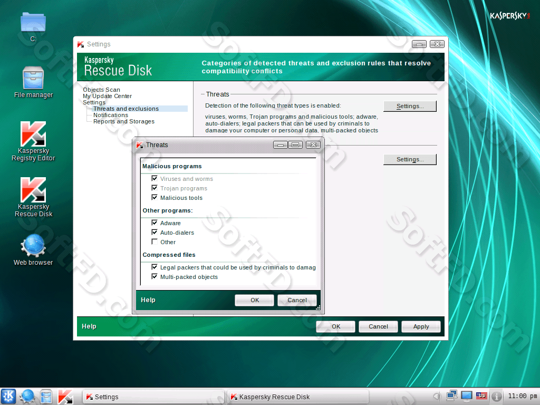Open the K start menu in taskbar
This screenshot has height=405, width=540.
[x=8, y=397]
